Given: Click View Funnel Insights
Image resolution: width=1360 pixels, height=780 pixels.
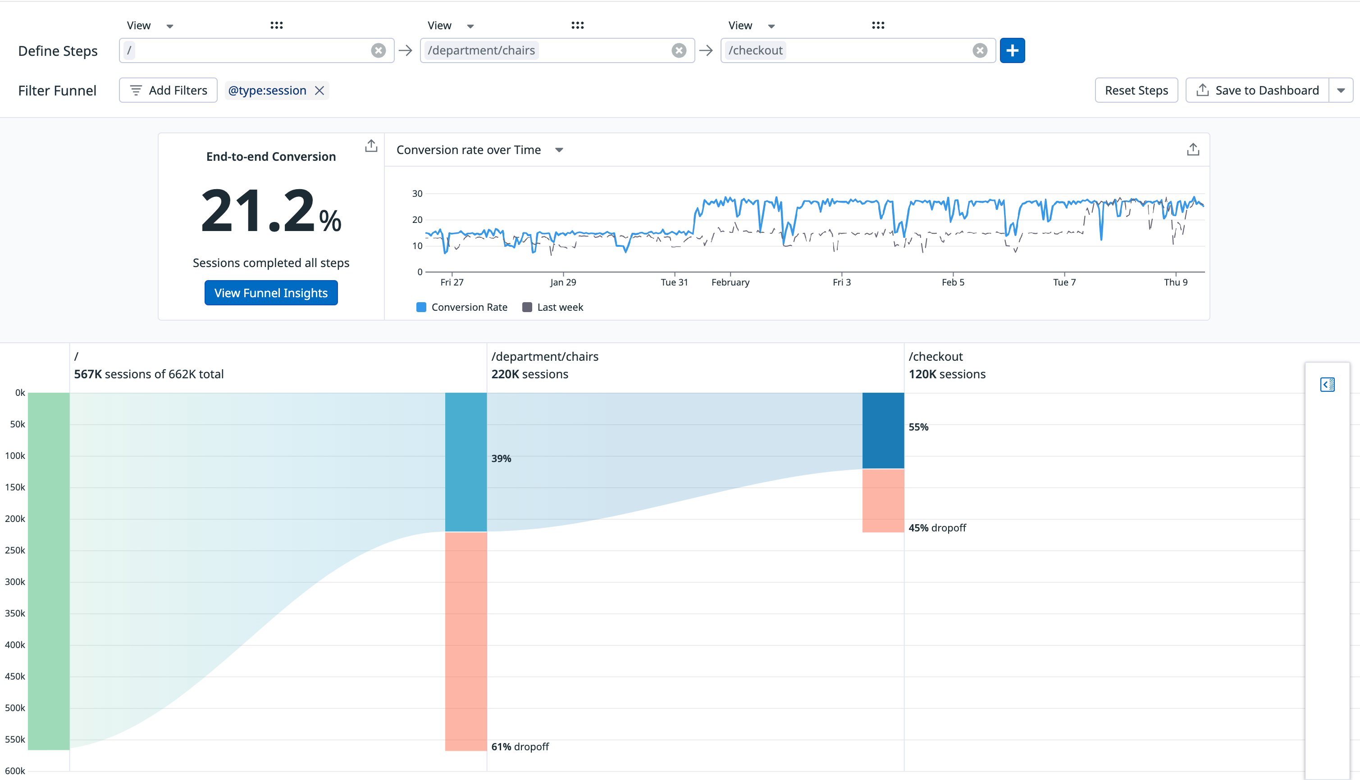Looking at the screenshot, I should tap(271, 293).
